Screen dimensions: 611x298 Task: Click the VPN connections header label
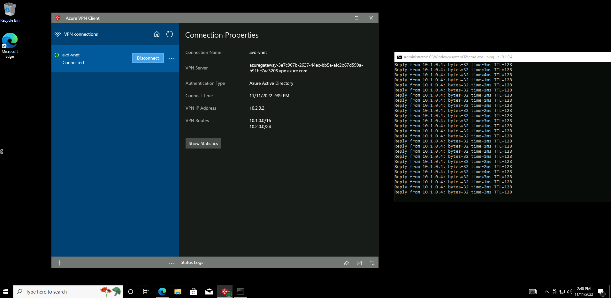[81, 34]
